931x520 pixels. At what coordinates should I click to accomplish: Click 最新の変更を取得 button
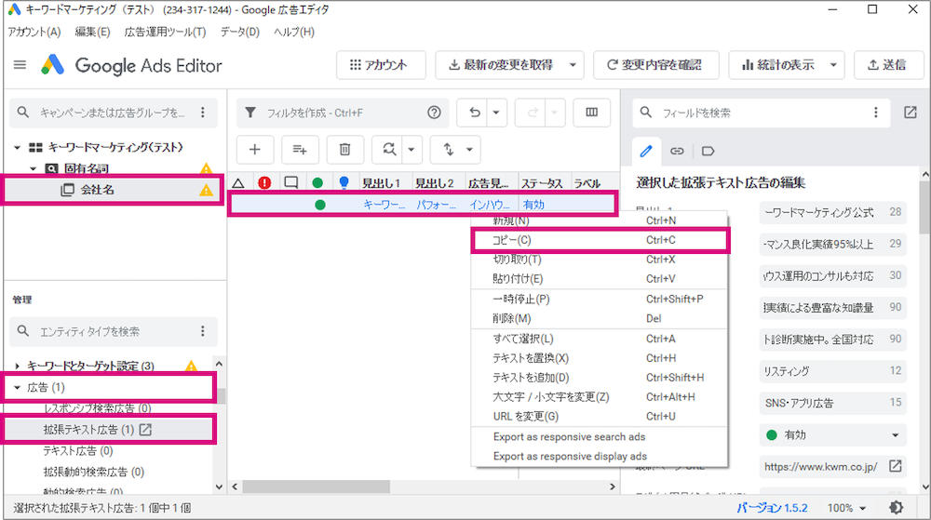click(x=500, y=64)
